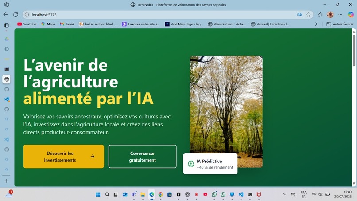Viewport: 357px width, 201px height.
Task: Refresh the localhost page
Action: 16,15
